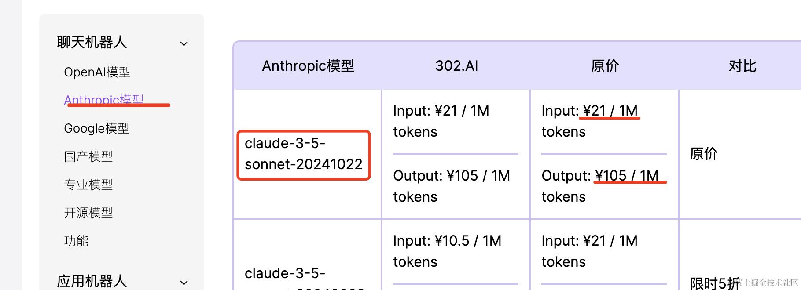Select the claude-3-5-sonnet-20241022 model cell
801x290 pixels.
(x=304, y=154)
